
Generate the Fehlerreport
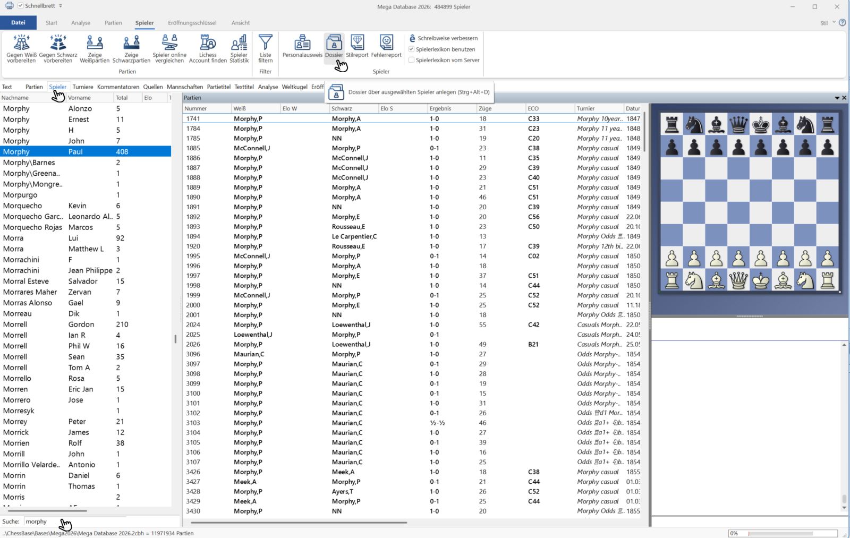386,46
